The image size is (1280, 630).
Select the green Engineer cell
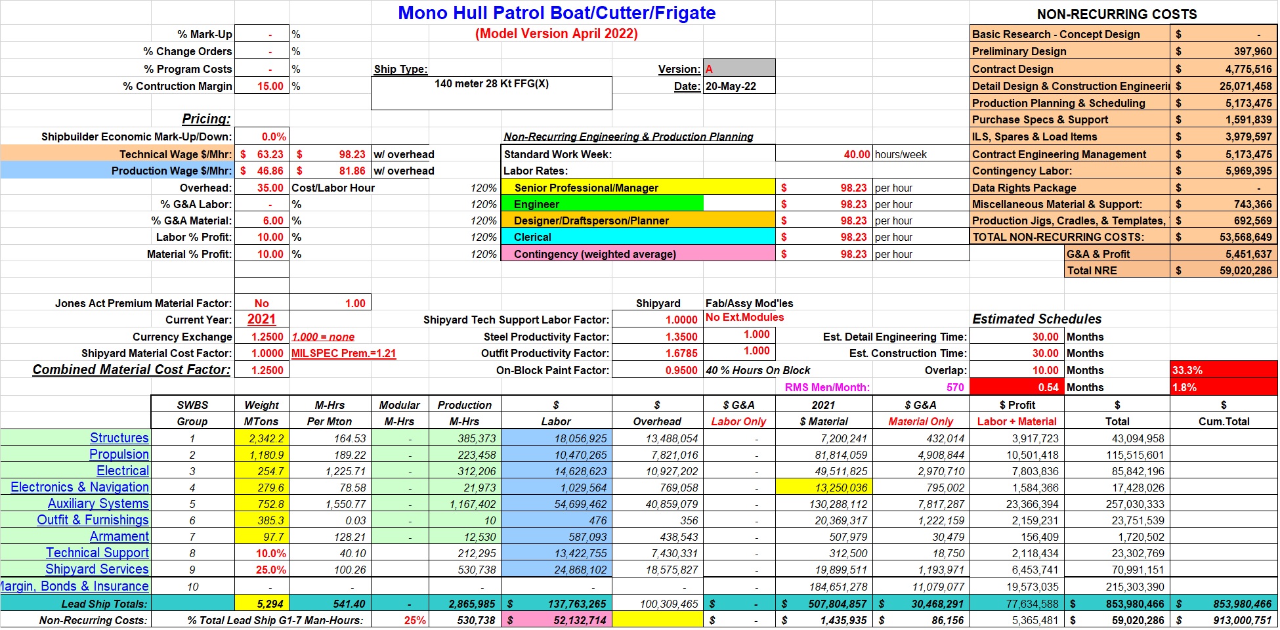[603, 204]
